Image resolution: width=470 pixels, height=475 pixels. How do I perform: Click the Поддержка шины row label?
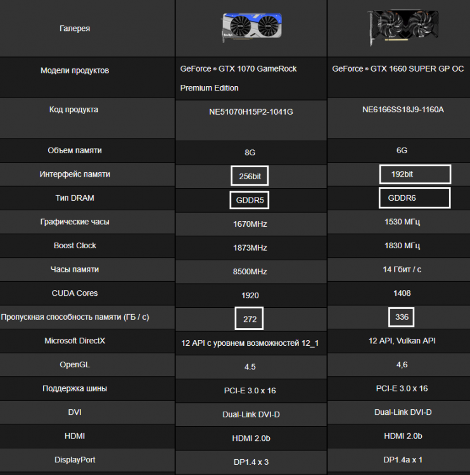(75, 388)
